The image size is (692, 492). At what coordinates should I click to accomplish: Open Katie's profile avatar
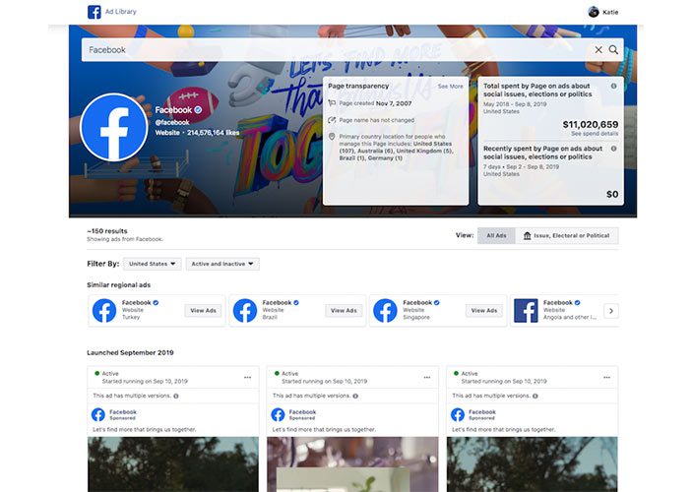(594, 12)
